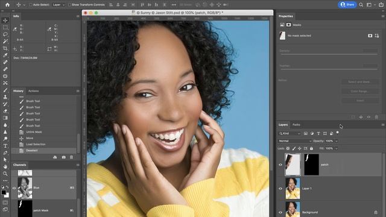Select the Move tool in the toolbar
The height and width of the screenshot is (217, 386).
click(5, 20)
